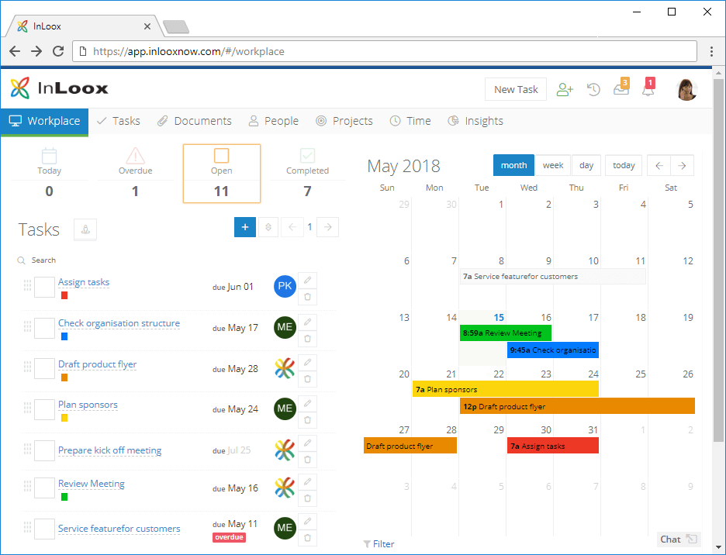This screenshot has height=555, width=726.
Task: Open the Plan sponsors calendar event
Action: [506, 389]
